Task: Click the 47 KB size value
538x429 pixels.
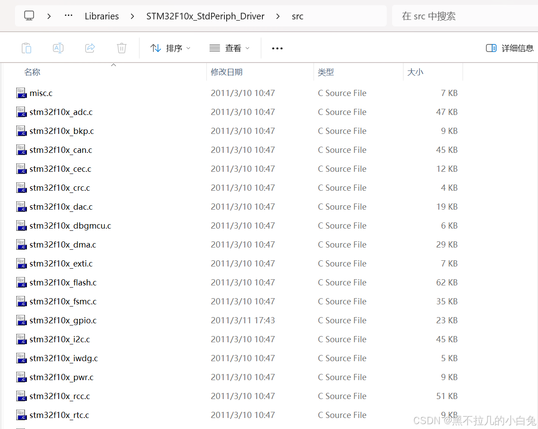Action: [447, 112]
